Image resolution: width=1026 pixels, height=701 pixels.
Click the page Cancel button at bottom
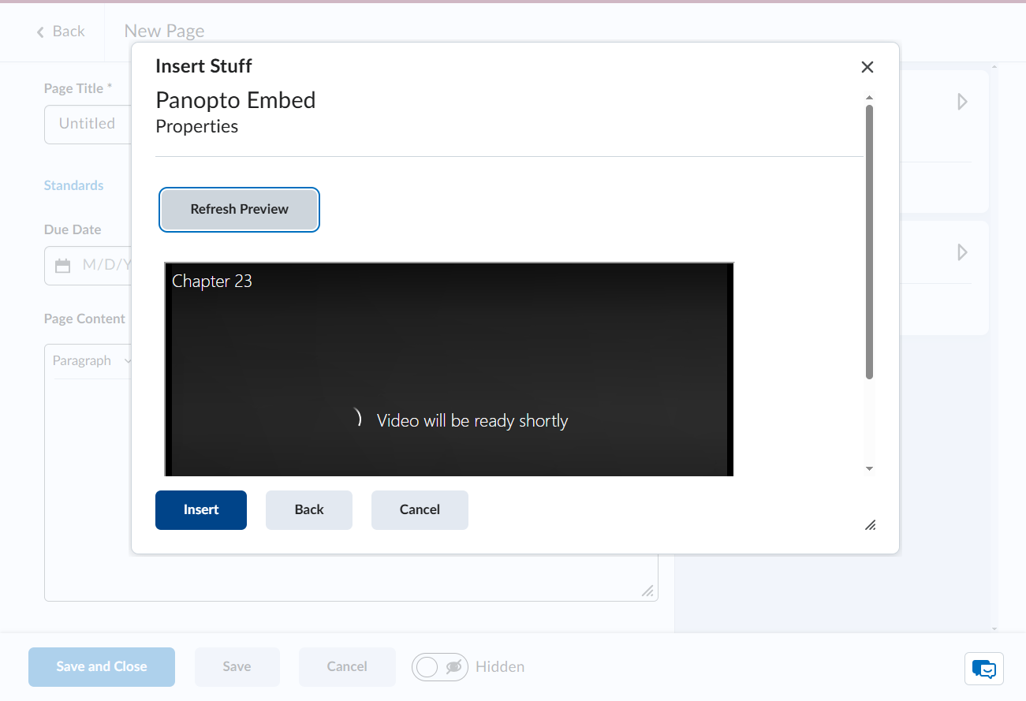pyautogui.click(x=347, y=667)
